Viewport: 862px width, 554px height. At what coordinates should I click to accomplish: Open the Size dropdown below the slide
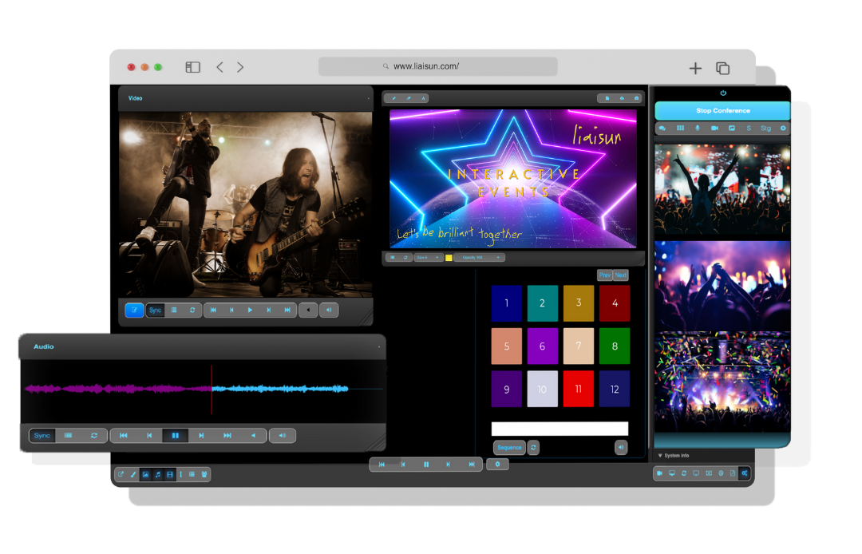point(429,257)
